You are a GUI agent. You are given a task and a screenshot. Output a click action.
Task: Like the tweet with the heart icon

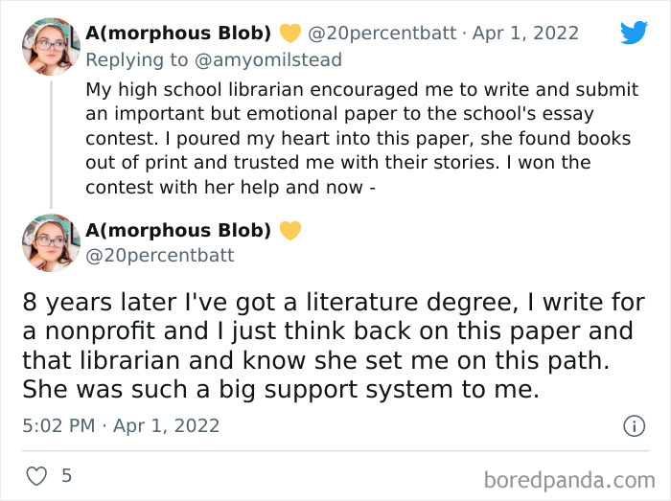coord(36,475)
